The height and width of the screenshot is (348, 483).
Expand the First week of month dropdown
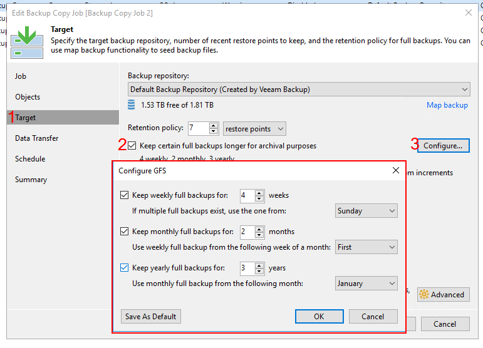(366, 247)
